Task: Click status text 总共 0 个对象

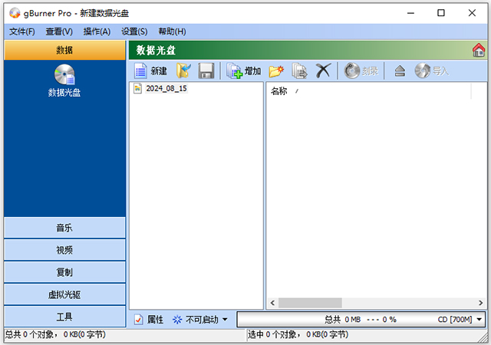Action: click(55, 335)
